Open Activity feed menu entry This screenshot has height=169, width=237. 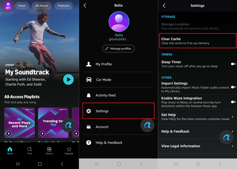118,95
